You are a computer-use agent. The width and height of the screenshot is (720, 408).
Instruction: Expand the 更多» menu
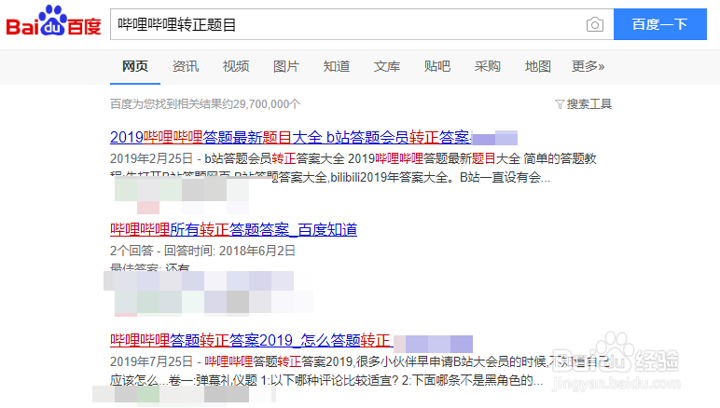click(588, 66)
